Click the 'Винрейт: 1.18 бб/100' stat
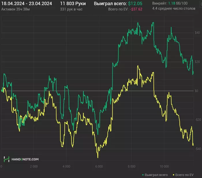This screenshot has width=202, height=178. [x=170, y=3]
